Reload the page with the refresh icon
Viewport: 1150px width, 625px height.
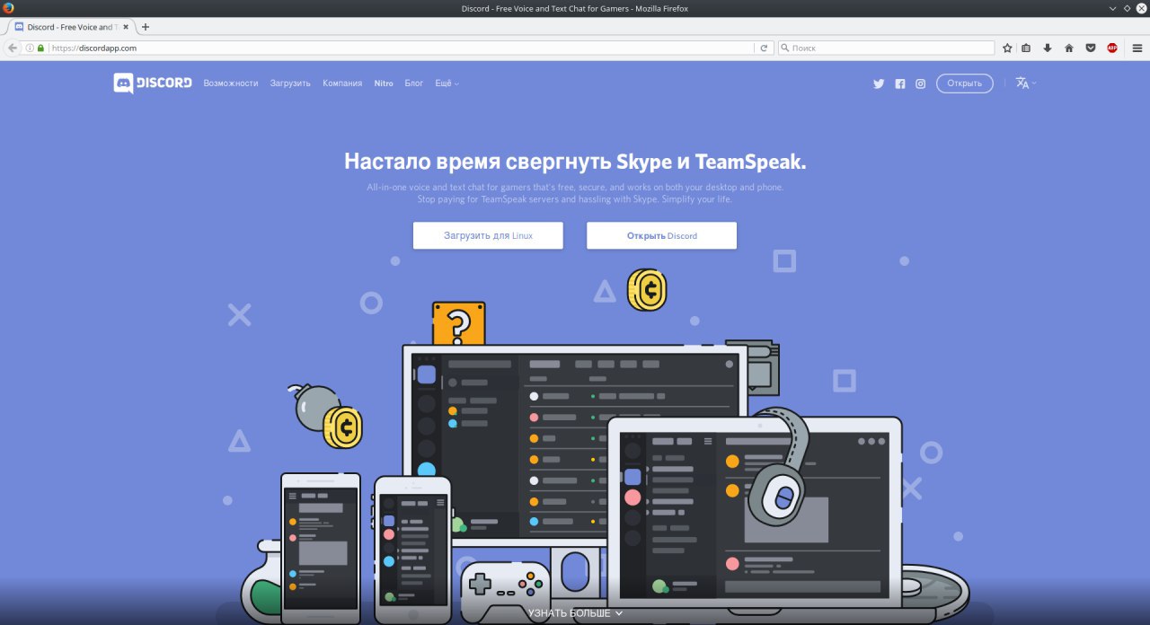(x=764, y=48)
